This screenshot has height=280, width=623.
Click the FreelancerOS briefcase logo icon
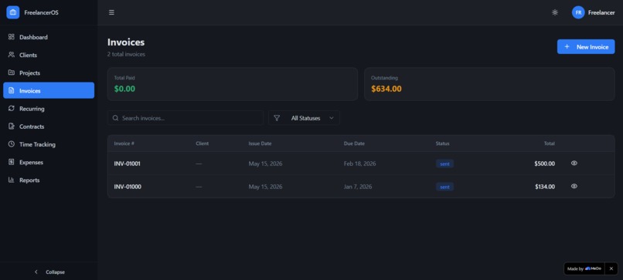click(x=12, y=12)
